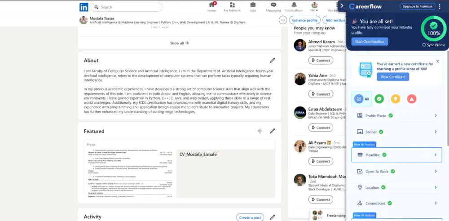Add a new Featured item
Viewport: 449px width, 221px height.
point(260,131)
